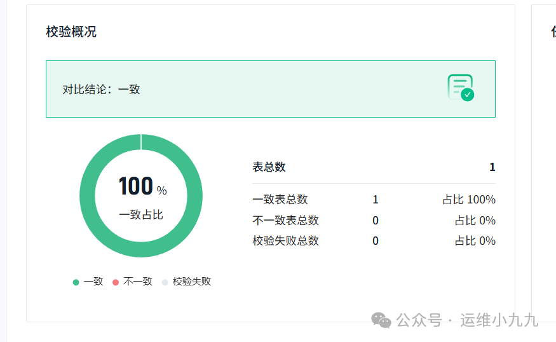Click the 公众号 · 运维小九九 watermark text

click(468, 320)
